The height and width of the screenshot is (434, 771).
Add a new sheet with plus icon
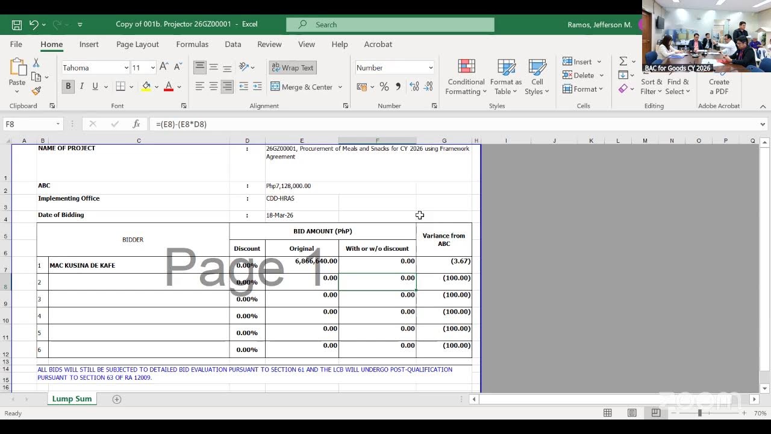[117, 399]
